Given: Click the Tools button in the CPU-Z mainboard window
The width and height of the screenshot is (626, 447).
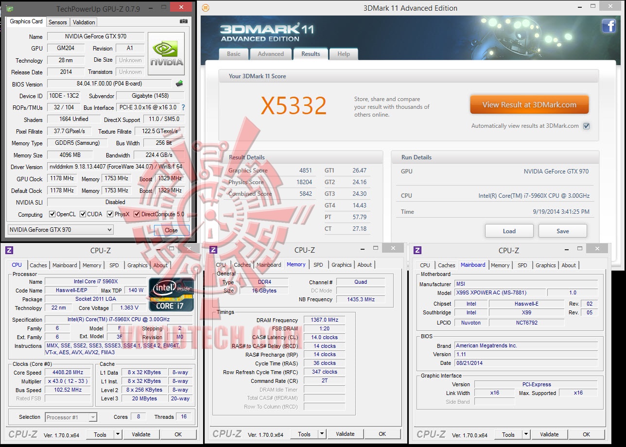Looking at the screenshot, I should (508, 434).
